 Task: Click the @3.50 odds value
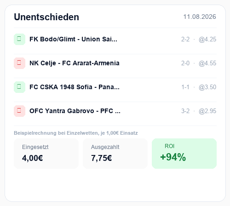coord(207,87)
